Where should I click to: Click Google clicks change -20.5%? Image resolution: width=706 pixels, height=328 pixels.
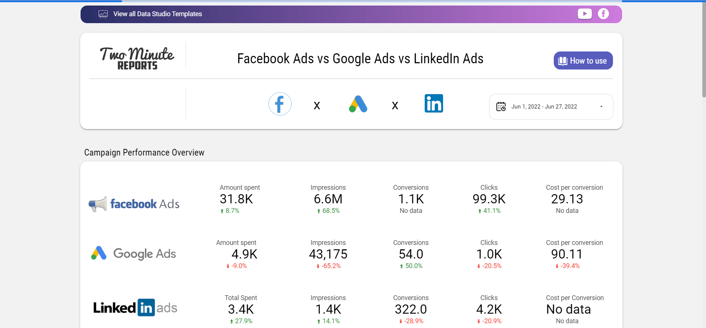489,266
